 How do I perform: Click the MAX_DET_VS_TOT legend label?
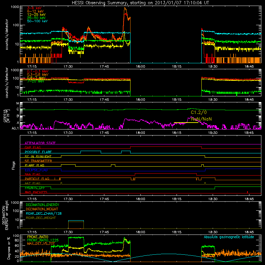(41, 243)
